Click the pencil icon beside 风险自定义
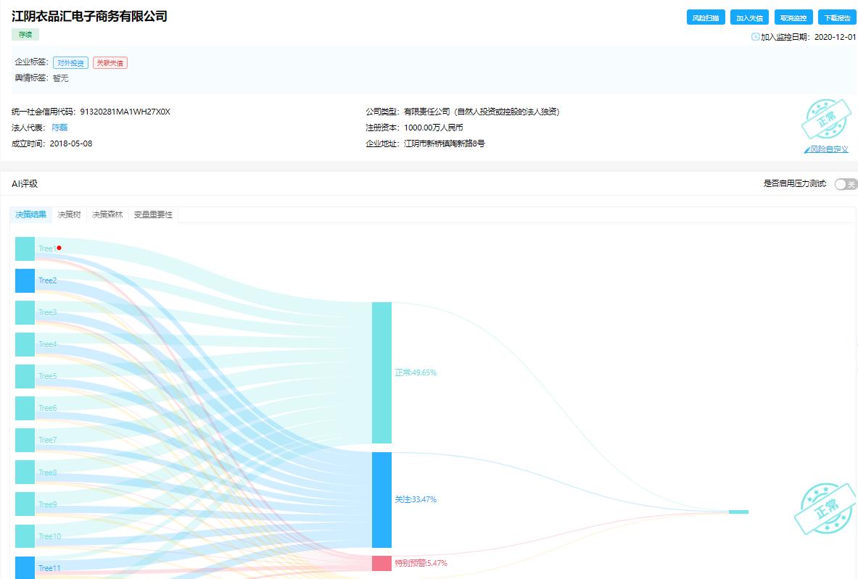The image size is (858, 579). pos(807,149)
